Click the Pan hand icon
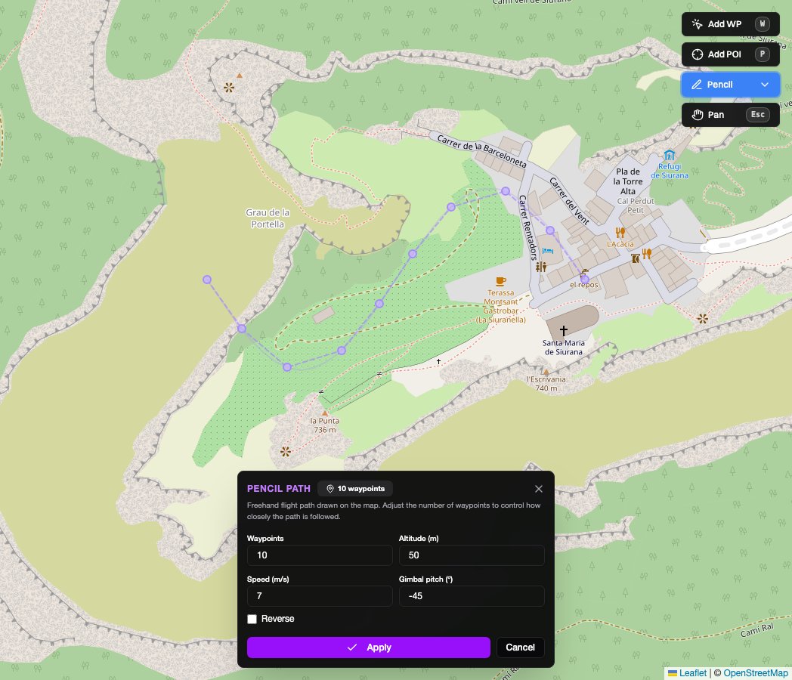The width and height of the screenshot is (792, 680). [x=697, y=115]
